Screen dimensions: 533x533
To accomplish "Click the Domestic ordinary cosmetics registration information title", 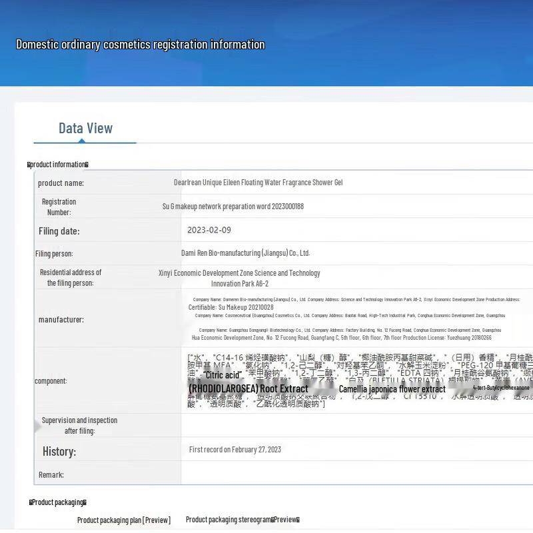I will [x=141, y=45].
